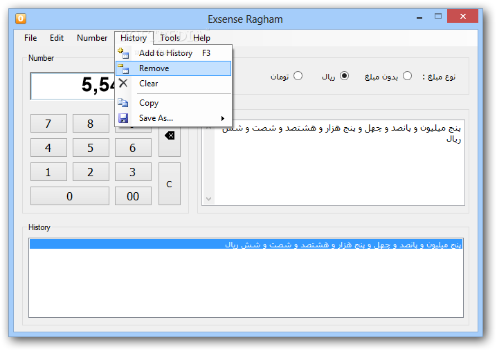
Task: Click the Copy icon in History menu
Action: click(123, 103)
